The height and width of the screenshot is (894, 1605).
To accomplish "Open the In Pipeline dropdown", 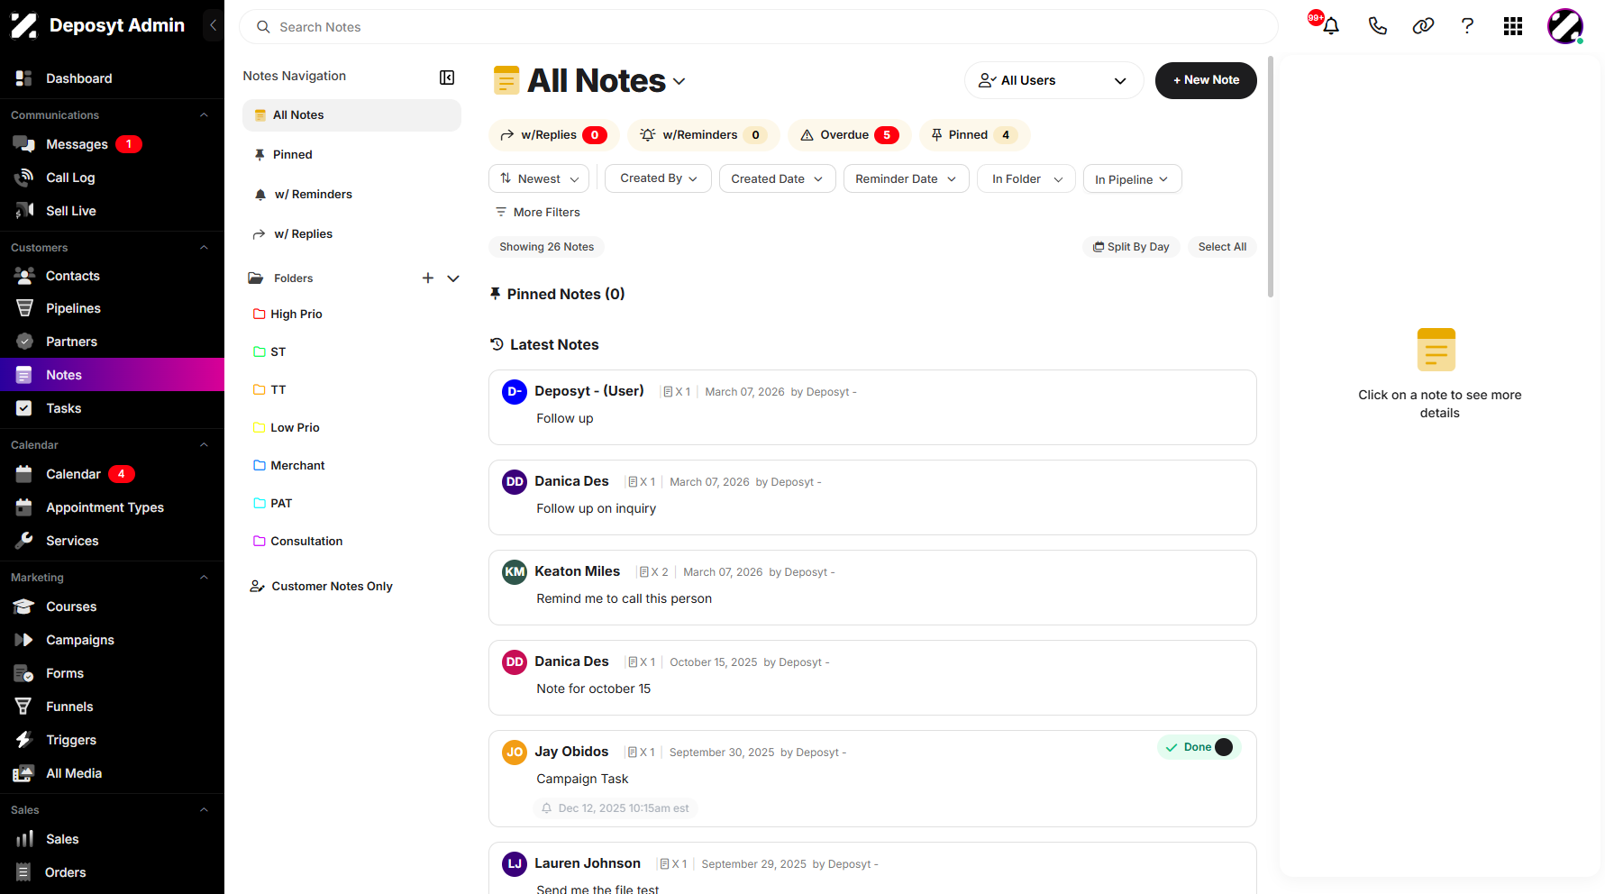I will pyautogui.click(x=1132, y=178).
